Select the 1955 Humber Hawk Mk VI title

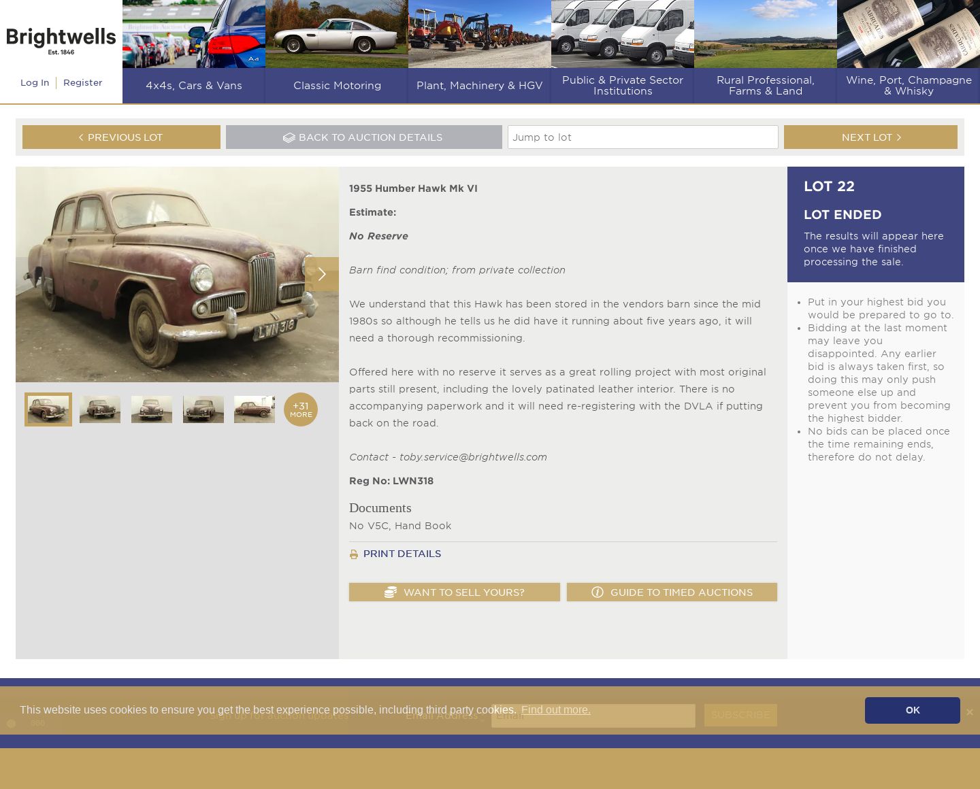pos(413,188)
